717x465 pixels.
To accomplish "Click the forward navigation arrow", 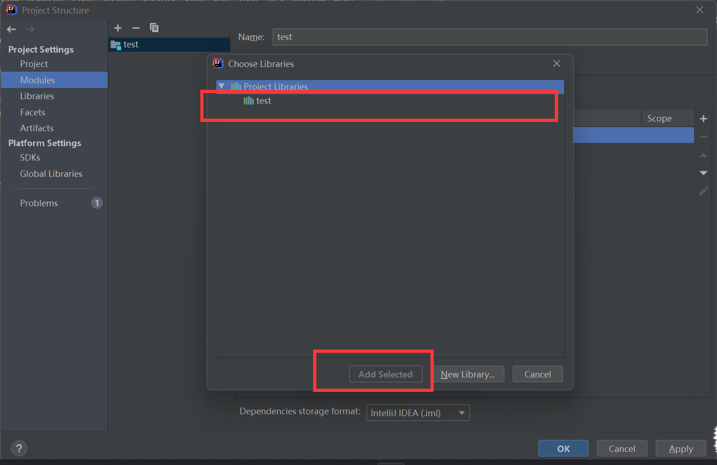I will pos(30,29).
